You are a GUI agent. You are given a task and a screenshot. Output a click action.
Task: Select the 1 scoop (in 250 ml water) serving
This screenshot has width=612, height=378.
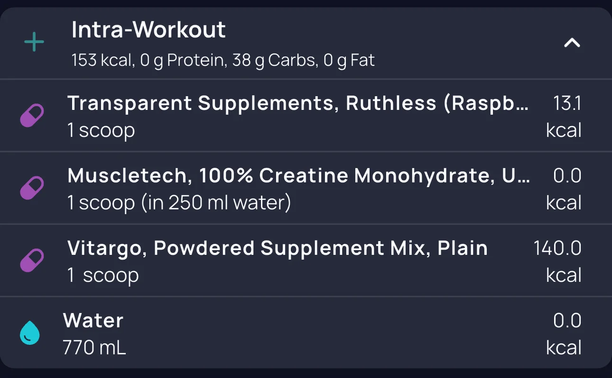coord(179,203)
